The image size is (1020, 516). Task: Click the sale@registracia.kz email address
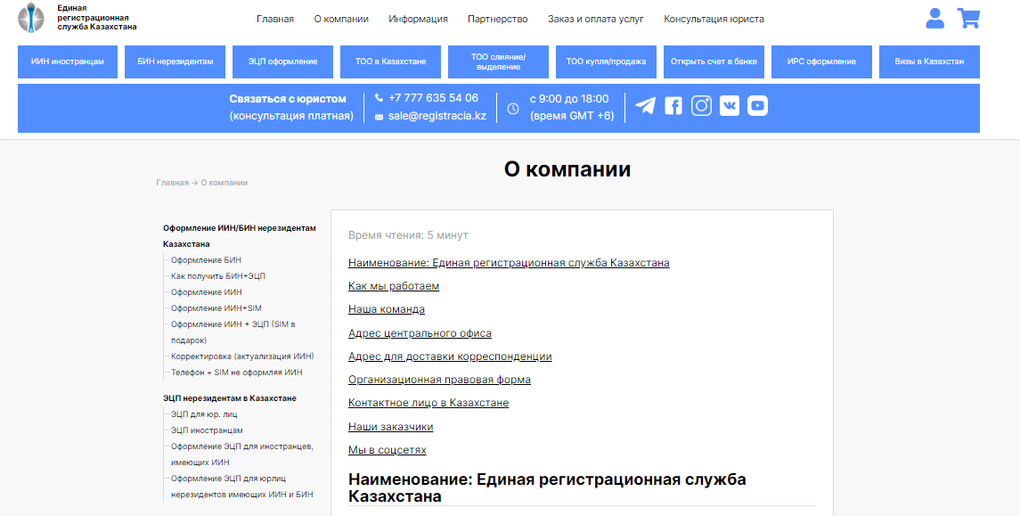tap(437, 116)
